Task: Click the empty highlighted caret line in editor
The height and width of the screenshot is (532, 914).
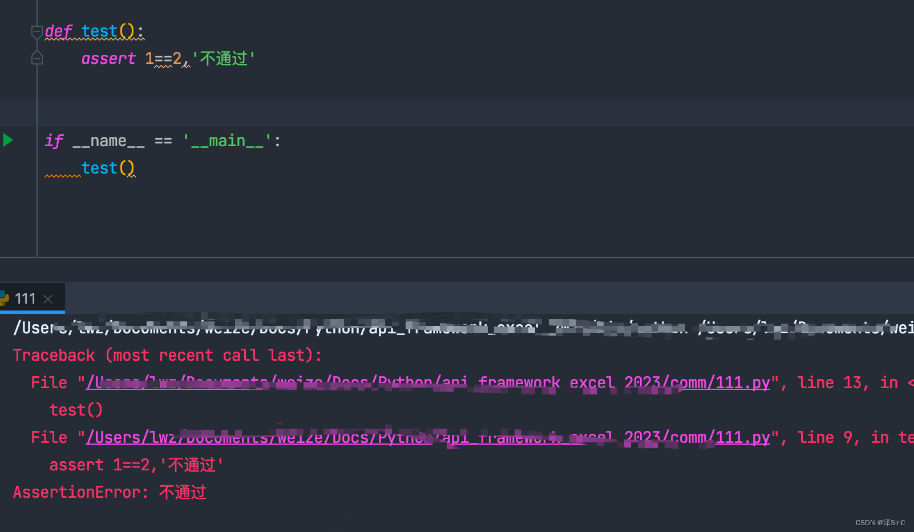Action: tap(457, 113)
